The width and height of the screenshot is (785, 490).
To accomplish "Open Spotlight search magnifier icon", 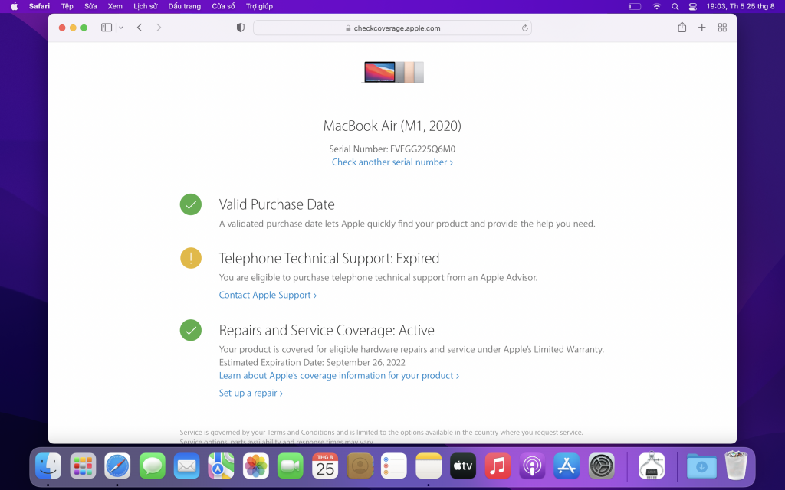I will (x=675, y=6).
